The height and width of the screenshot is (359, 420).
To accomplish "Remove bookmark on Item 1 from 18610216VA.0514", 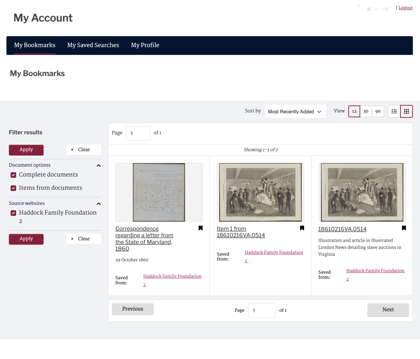I will [302, 228].
